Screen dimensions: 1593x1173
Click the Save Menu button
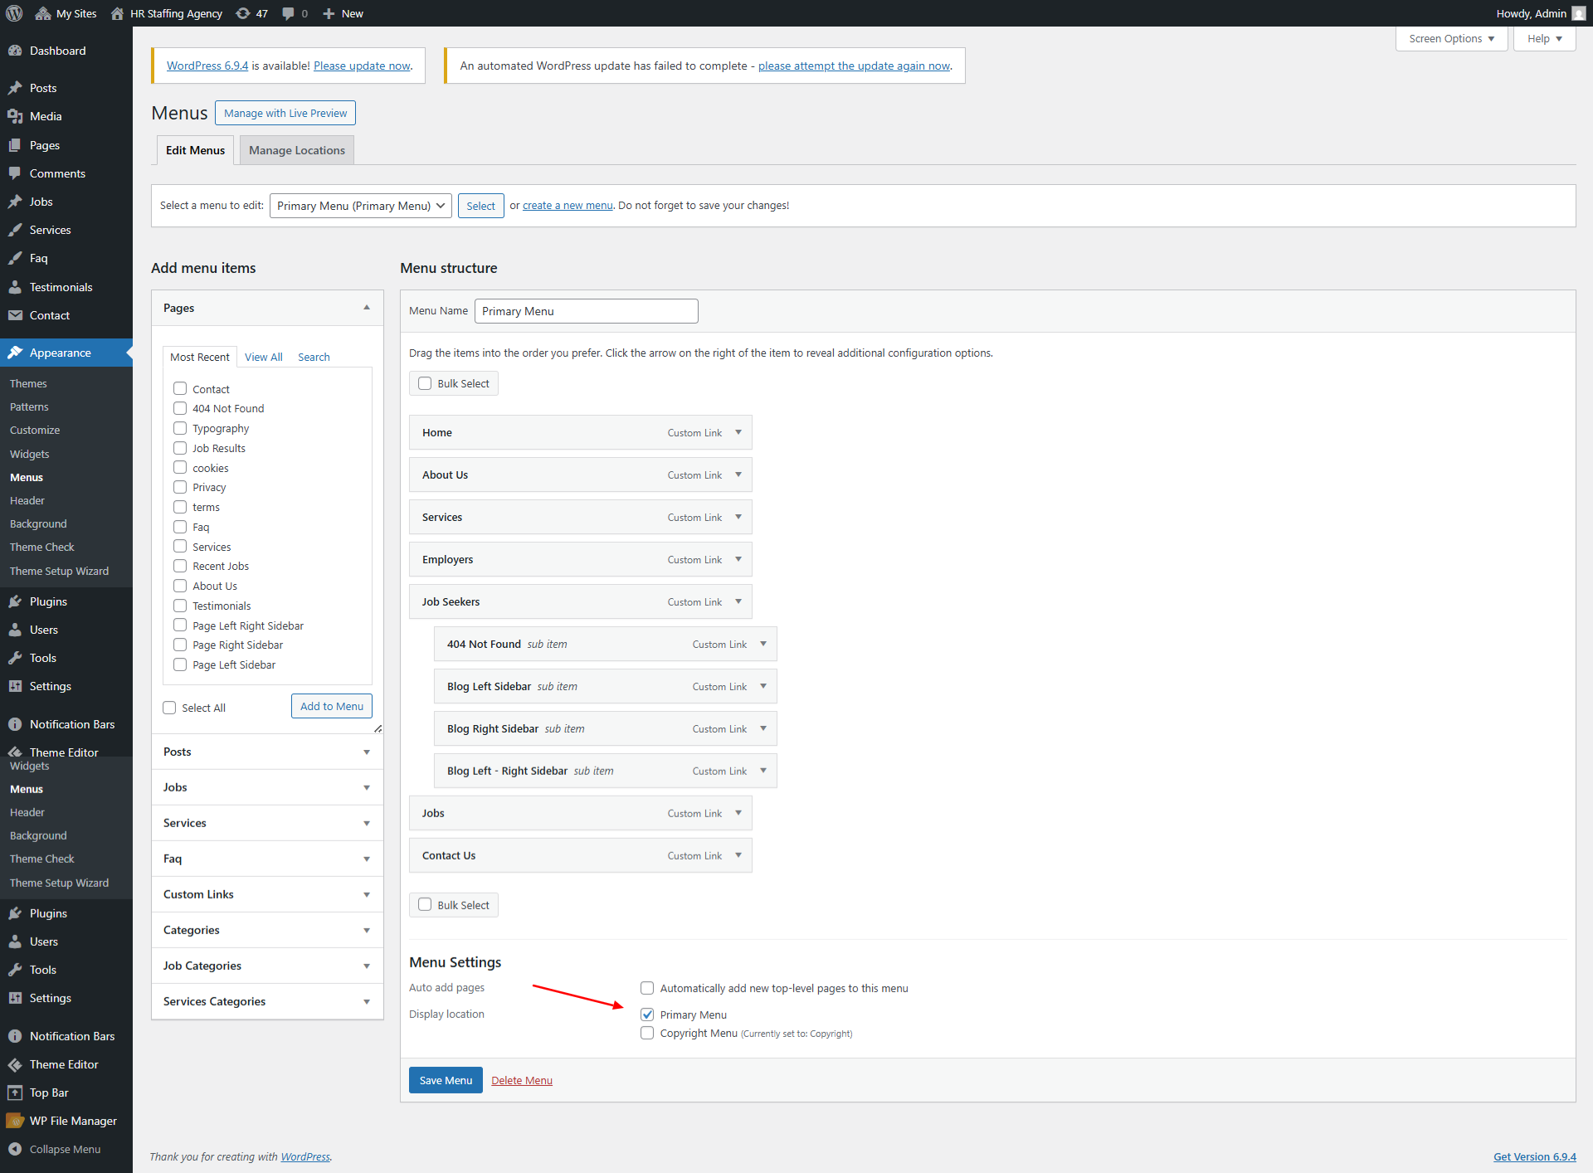[x=446, y=1080]
